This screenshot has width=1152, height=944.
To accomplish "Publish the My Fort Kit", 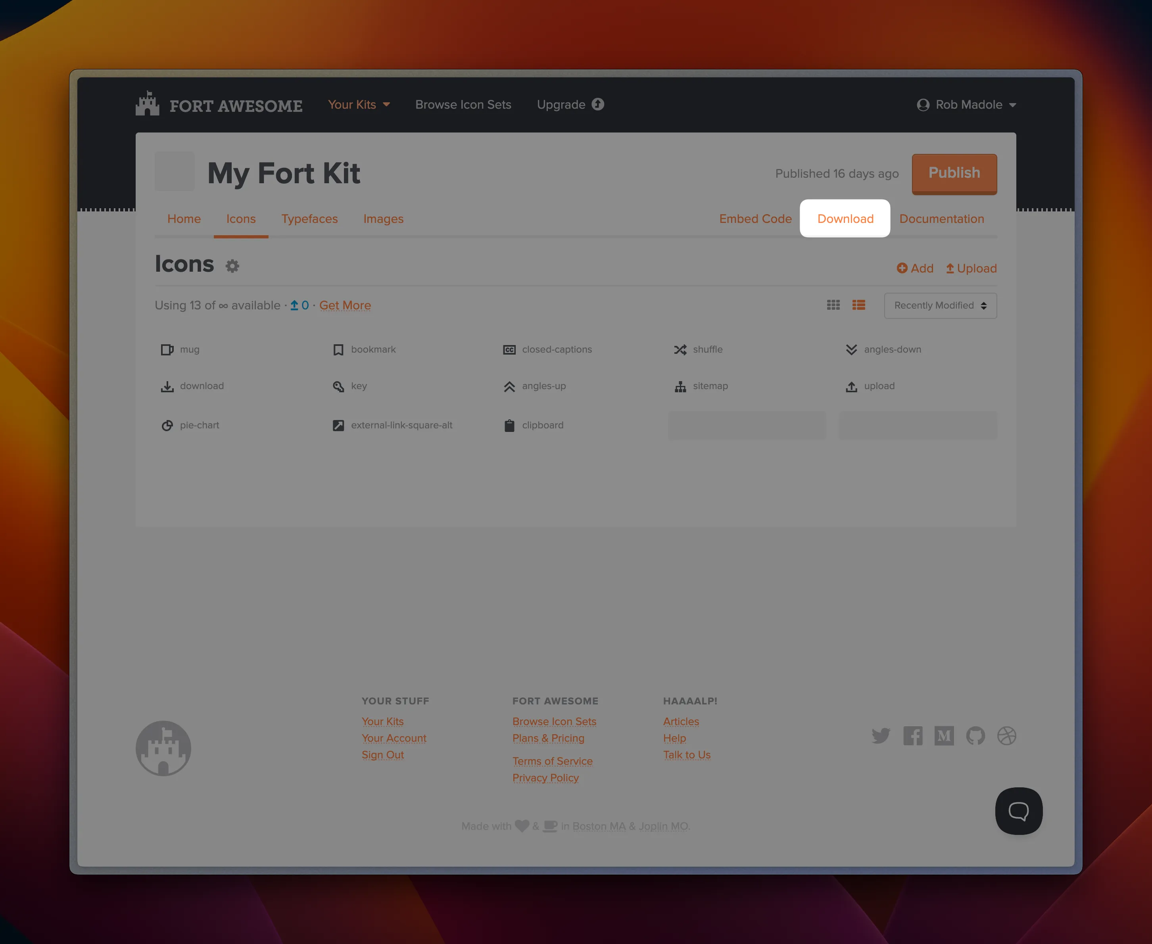I will coord(954,173).
